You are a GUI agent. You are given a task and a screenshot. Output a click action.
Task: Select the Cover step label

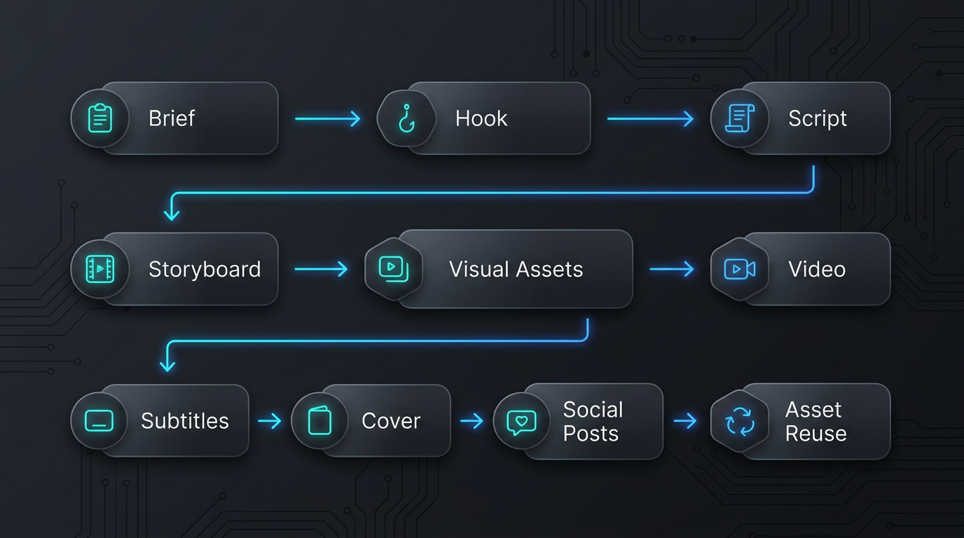[391, 421]
